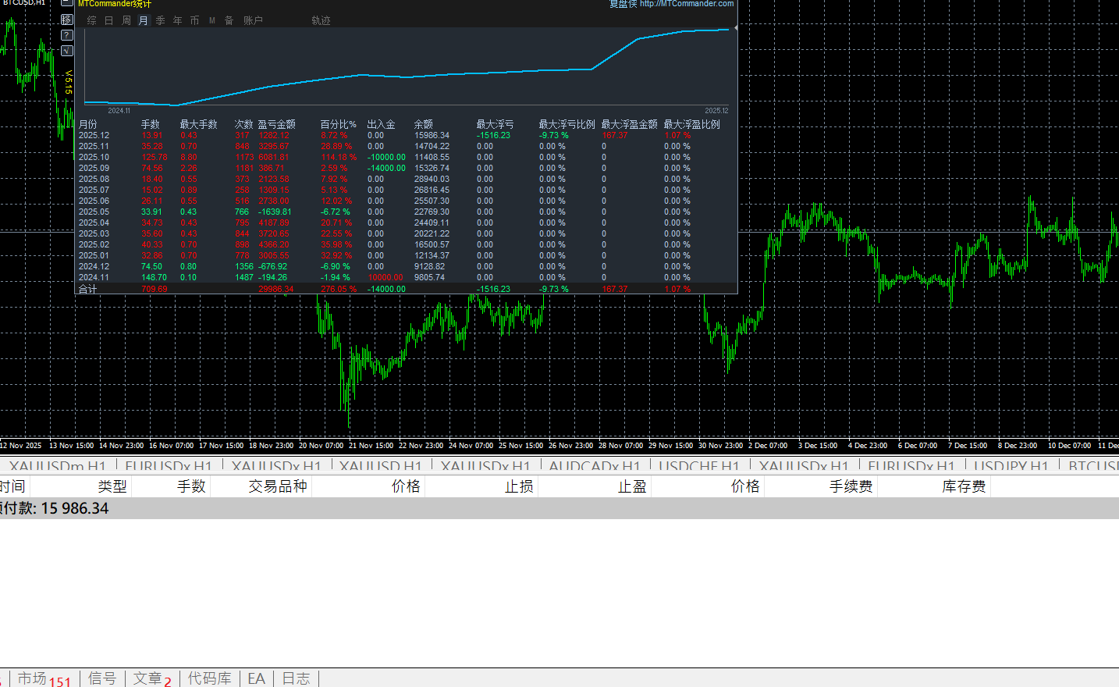Switch to XAUUSDm H1 chart tab
The height and width of the screenshot is (687, 1119).
[x=57, y=466]
